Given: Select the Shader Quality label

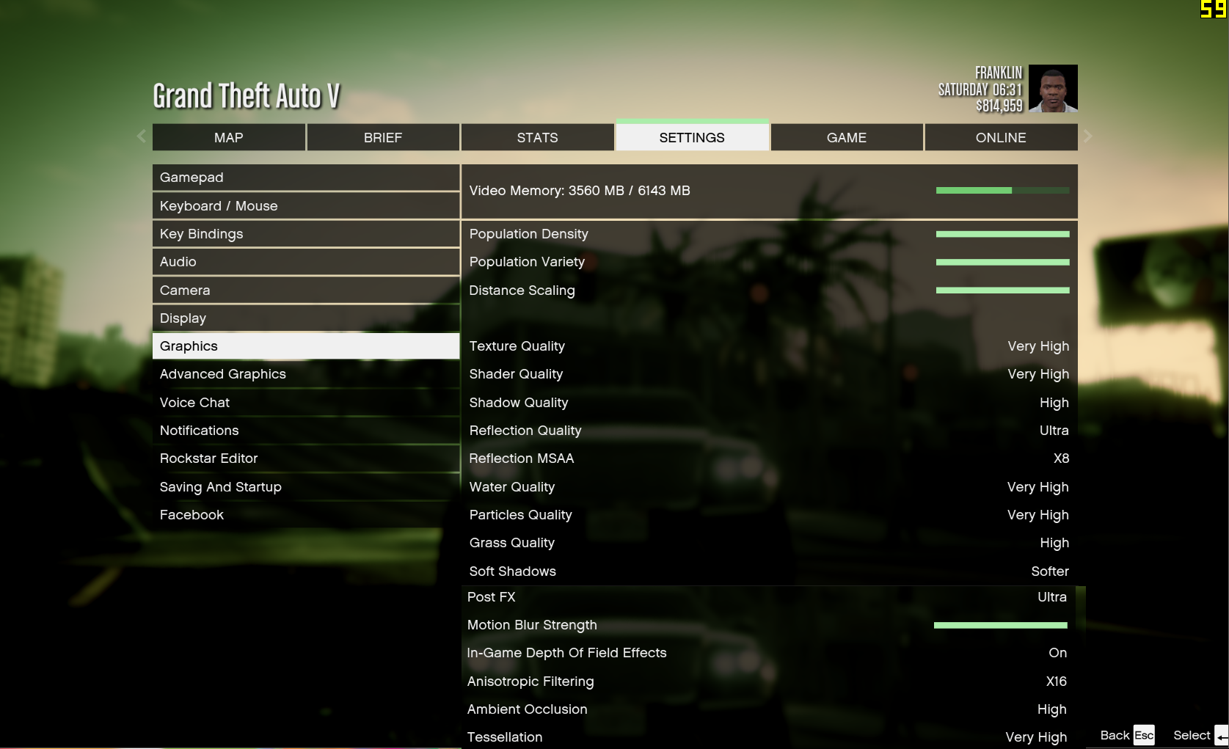Looking at the screenshot, I should click(517, 374).
